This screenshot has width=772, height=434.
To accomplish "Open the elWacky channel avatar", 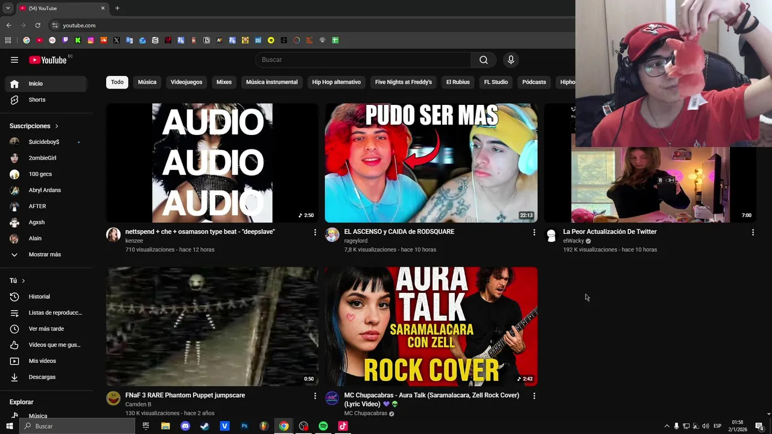I will [551, 235].
